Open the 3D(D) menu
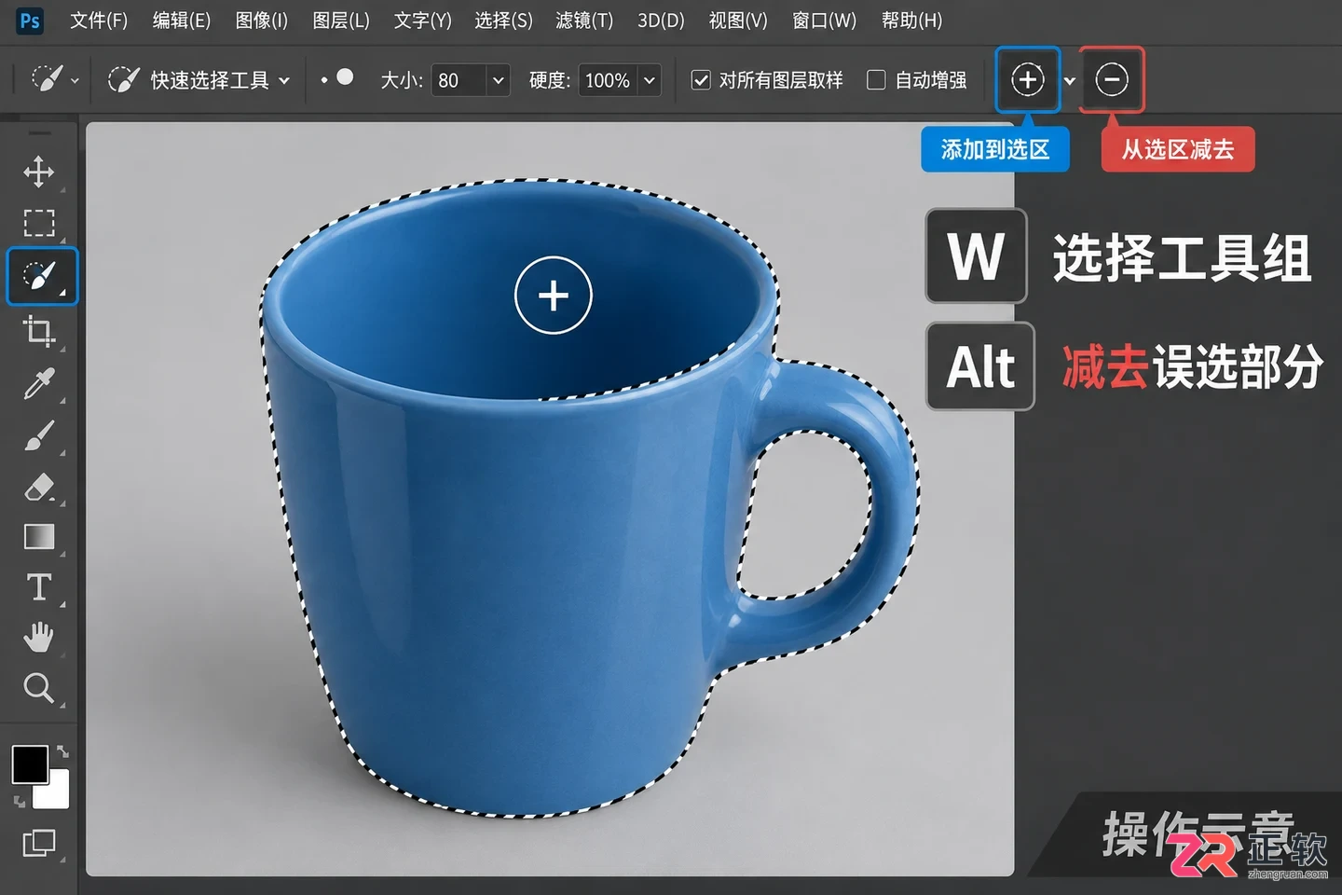 [x=661, y=21]
